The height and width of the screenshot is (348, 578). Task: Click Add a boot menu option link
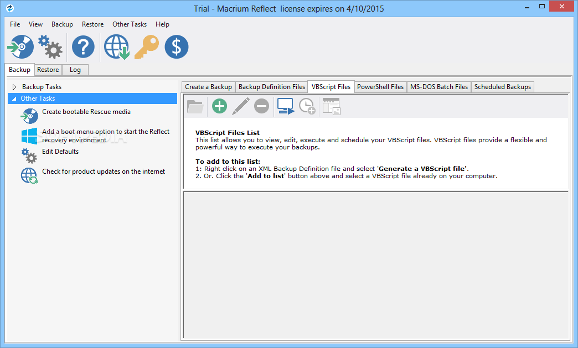click(x=106, y=136)
